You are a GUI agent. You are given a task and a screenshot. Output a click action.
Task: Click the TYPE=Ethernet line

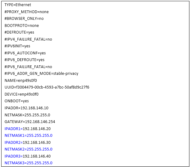point(18,5)
